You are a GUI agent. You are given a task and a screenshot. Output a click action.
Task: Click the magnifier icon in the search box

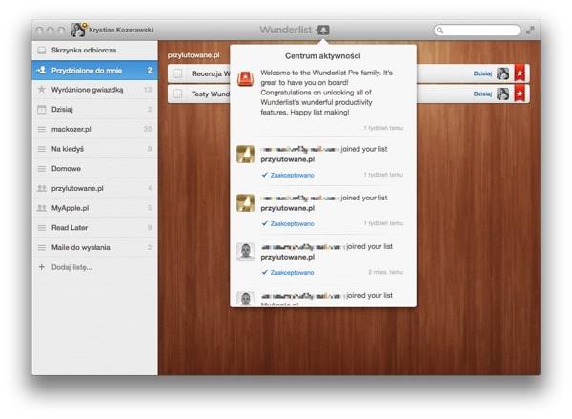pyautogui.click(x=439, y=30)
